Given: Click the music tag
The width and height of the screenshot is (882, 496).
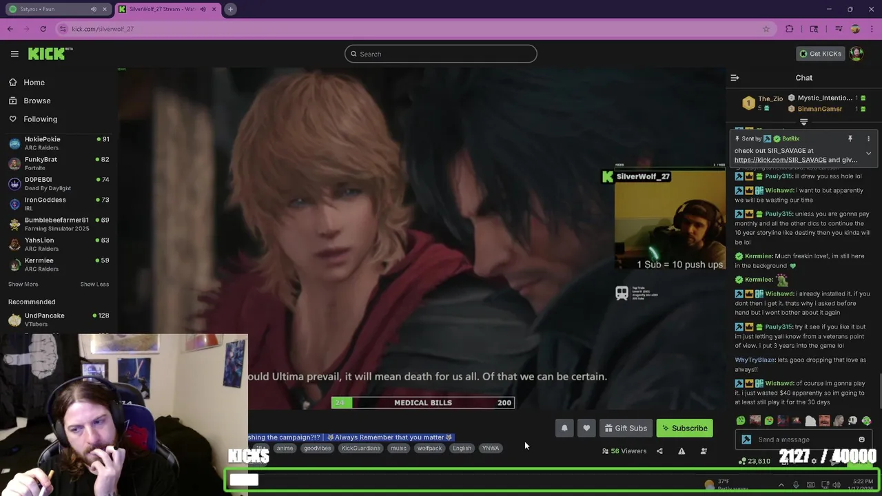Looking at the screenshot, I should pos(398,448).
